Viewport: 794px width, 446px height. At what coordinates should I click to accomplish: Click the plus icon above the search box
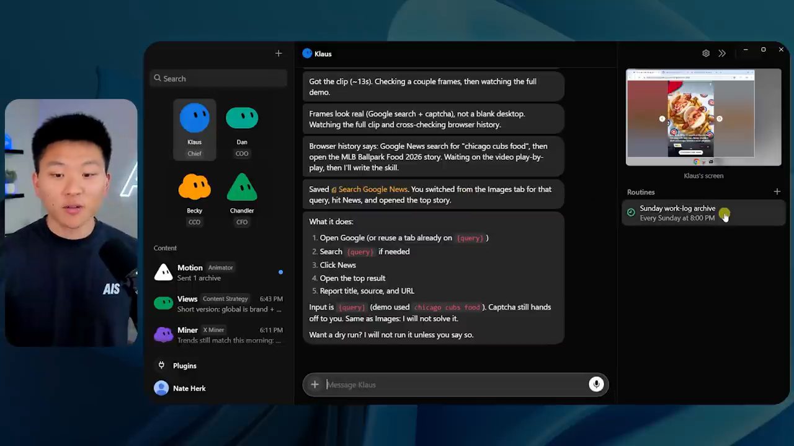(x=279, y=54)
